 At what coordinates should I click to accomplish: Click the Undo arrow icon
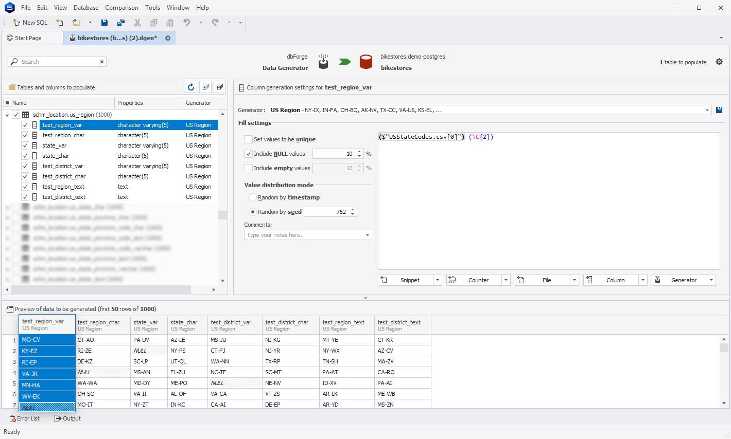187,23
